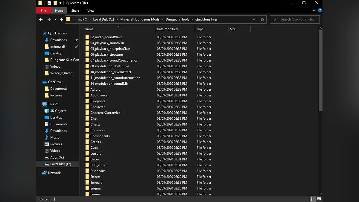Toggle Properties on the Quick Access Toolbar
The height and width of the screenshot is (202, 359).
pos(49,3)
